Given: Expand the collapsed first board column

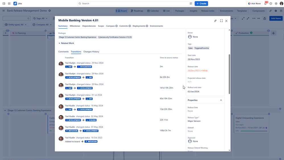Looking at the screenshot, I should tap(6, 33).
